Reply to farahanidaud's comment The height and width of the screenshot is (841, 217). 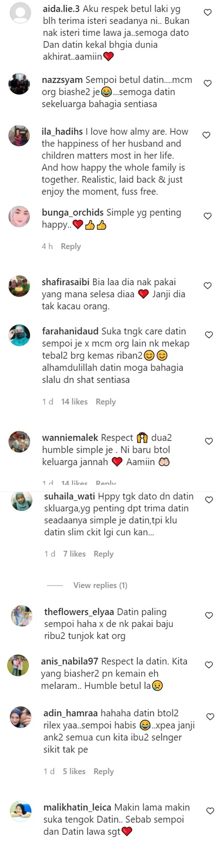(106, 402)
